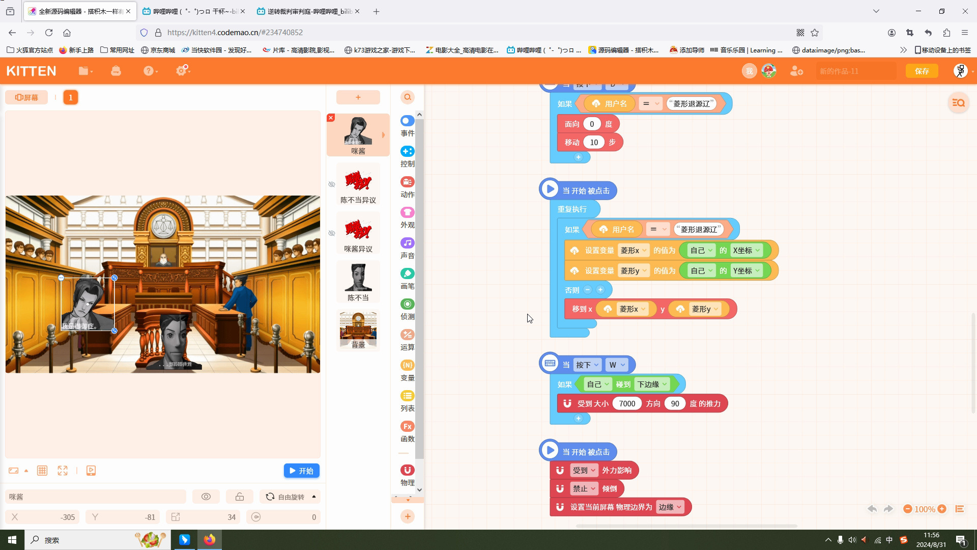
Task: Toggle the selected sprite's eye visibility button
Action: point(206,497)
